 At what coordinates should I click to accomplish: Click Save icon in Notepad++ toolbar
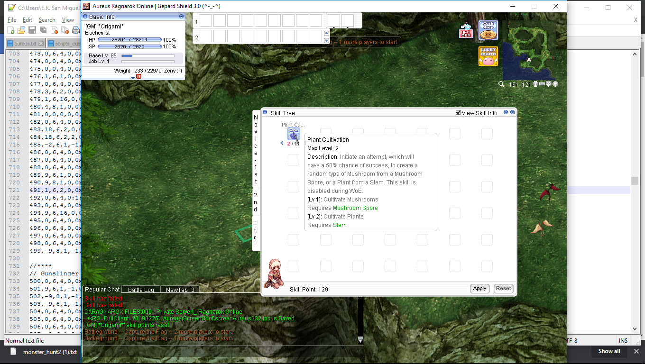pyautogui.click(x=32, y=30)
